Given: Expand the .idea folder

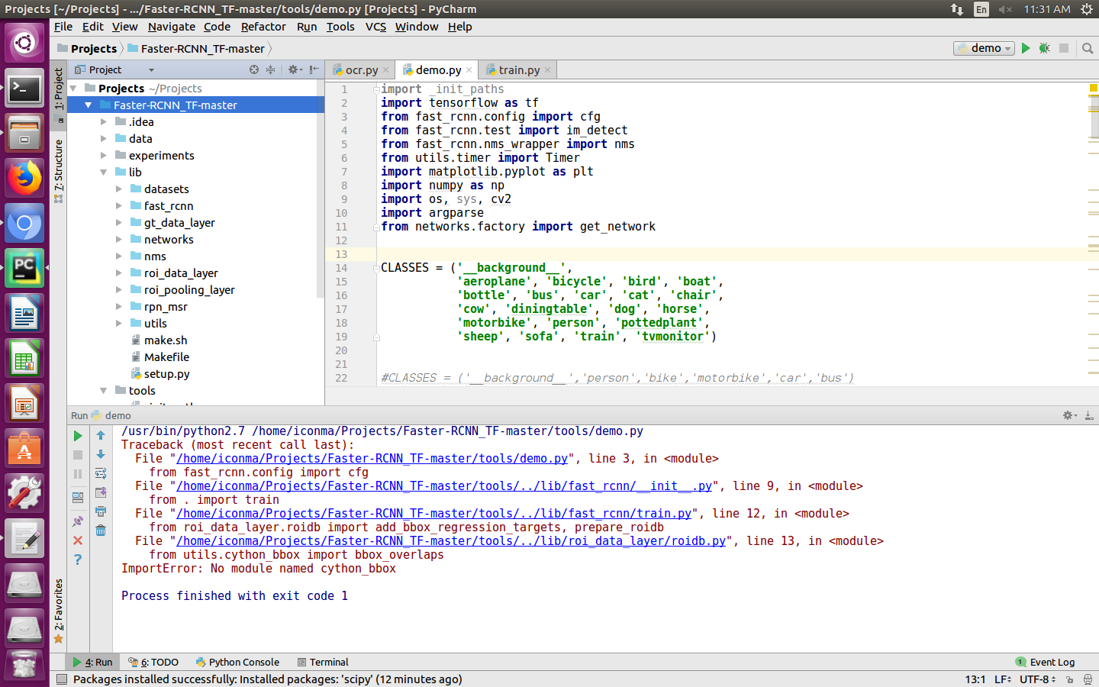Looking at the screenshot, I should pos(104,122).
